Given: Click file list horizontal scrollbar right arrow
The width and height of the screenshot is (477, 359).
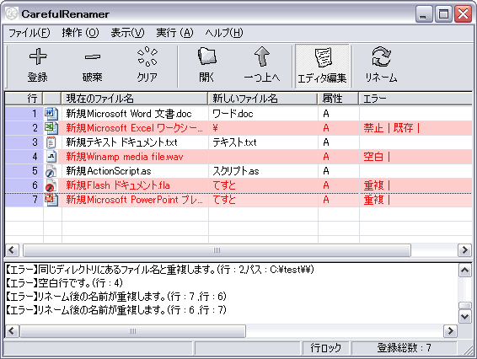Looking at the screenshot, I should click(465, 250).
